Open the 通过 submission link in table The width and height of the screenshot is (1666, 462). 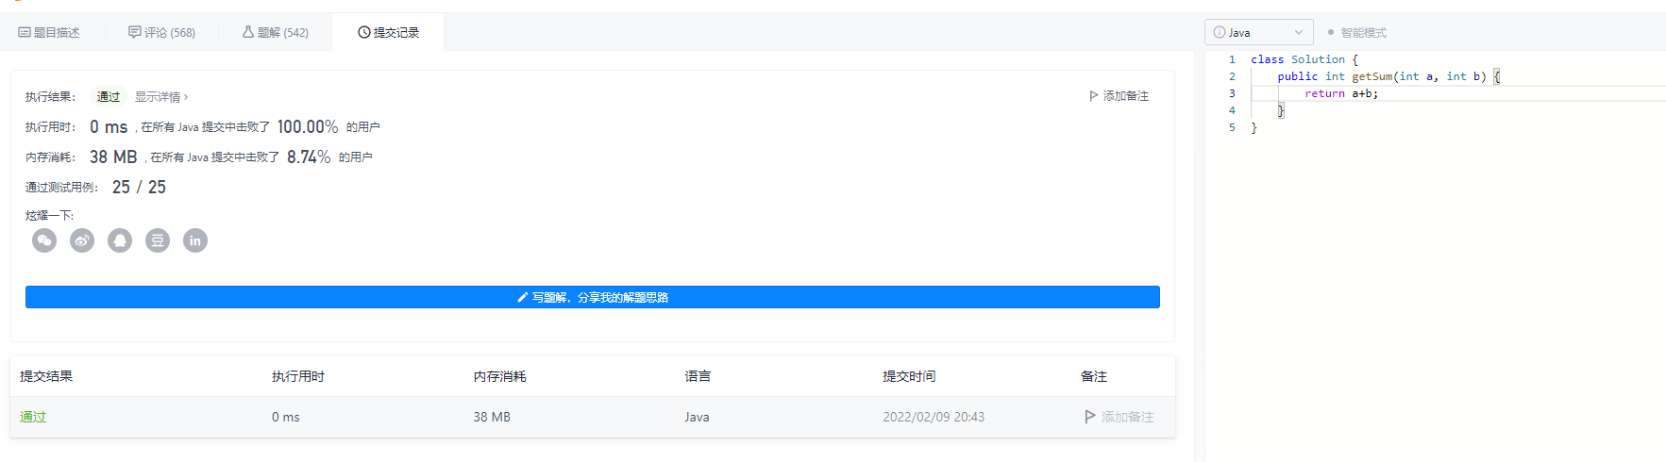33,417
